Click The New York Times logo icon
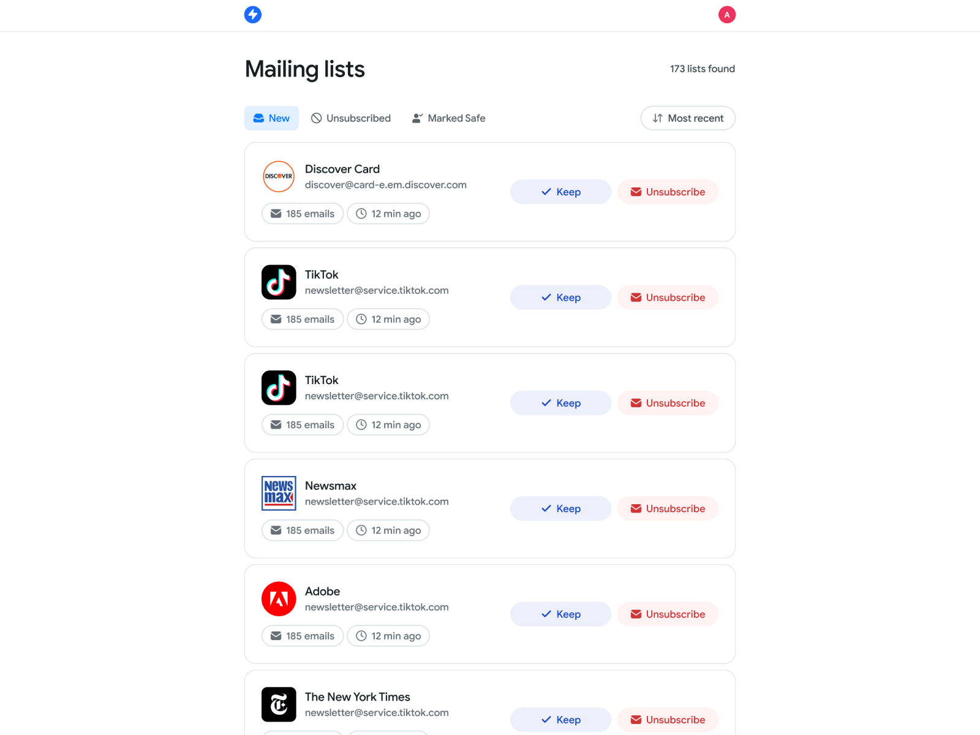The image size is (980, 735). click(x=279, y=704)
